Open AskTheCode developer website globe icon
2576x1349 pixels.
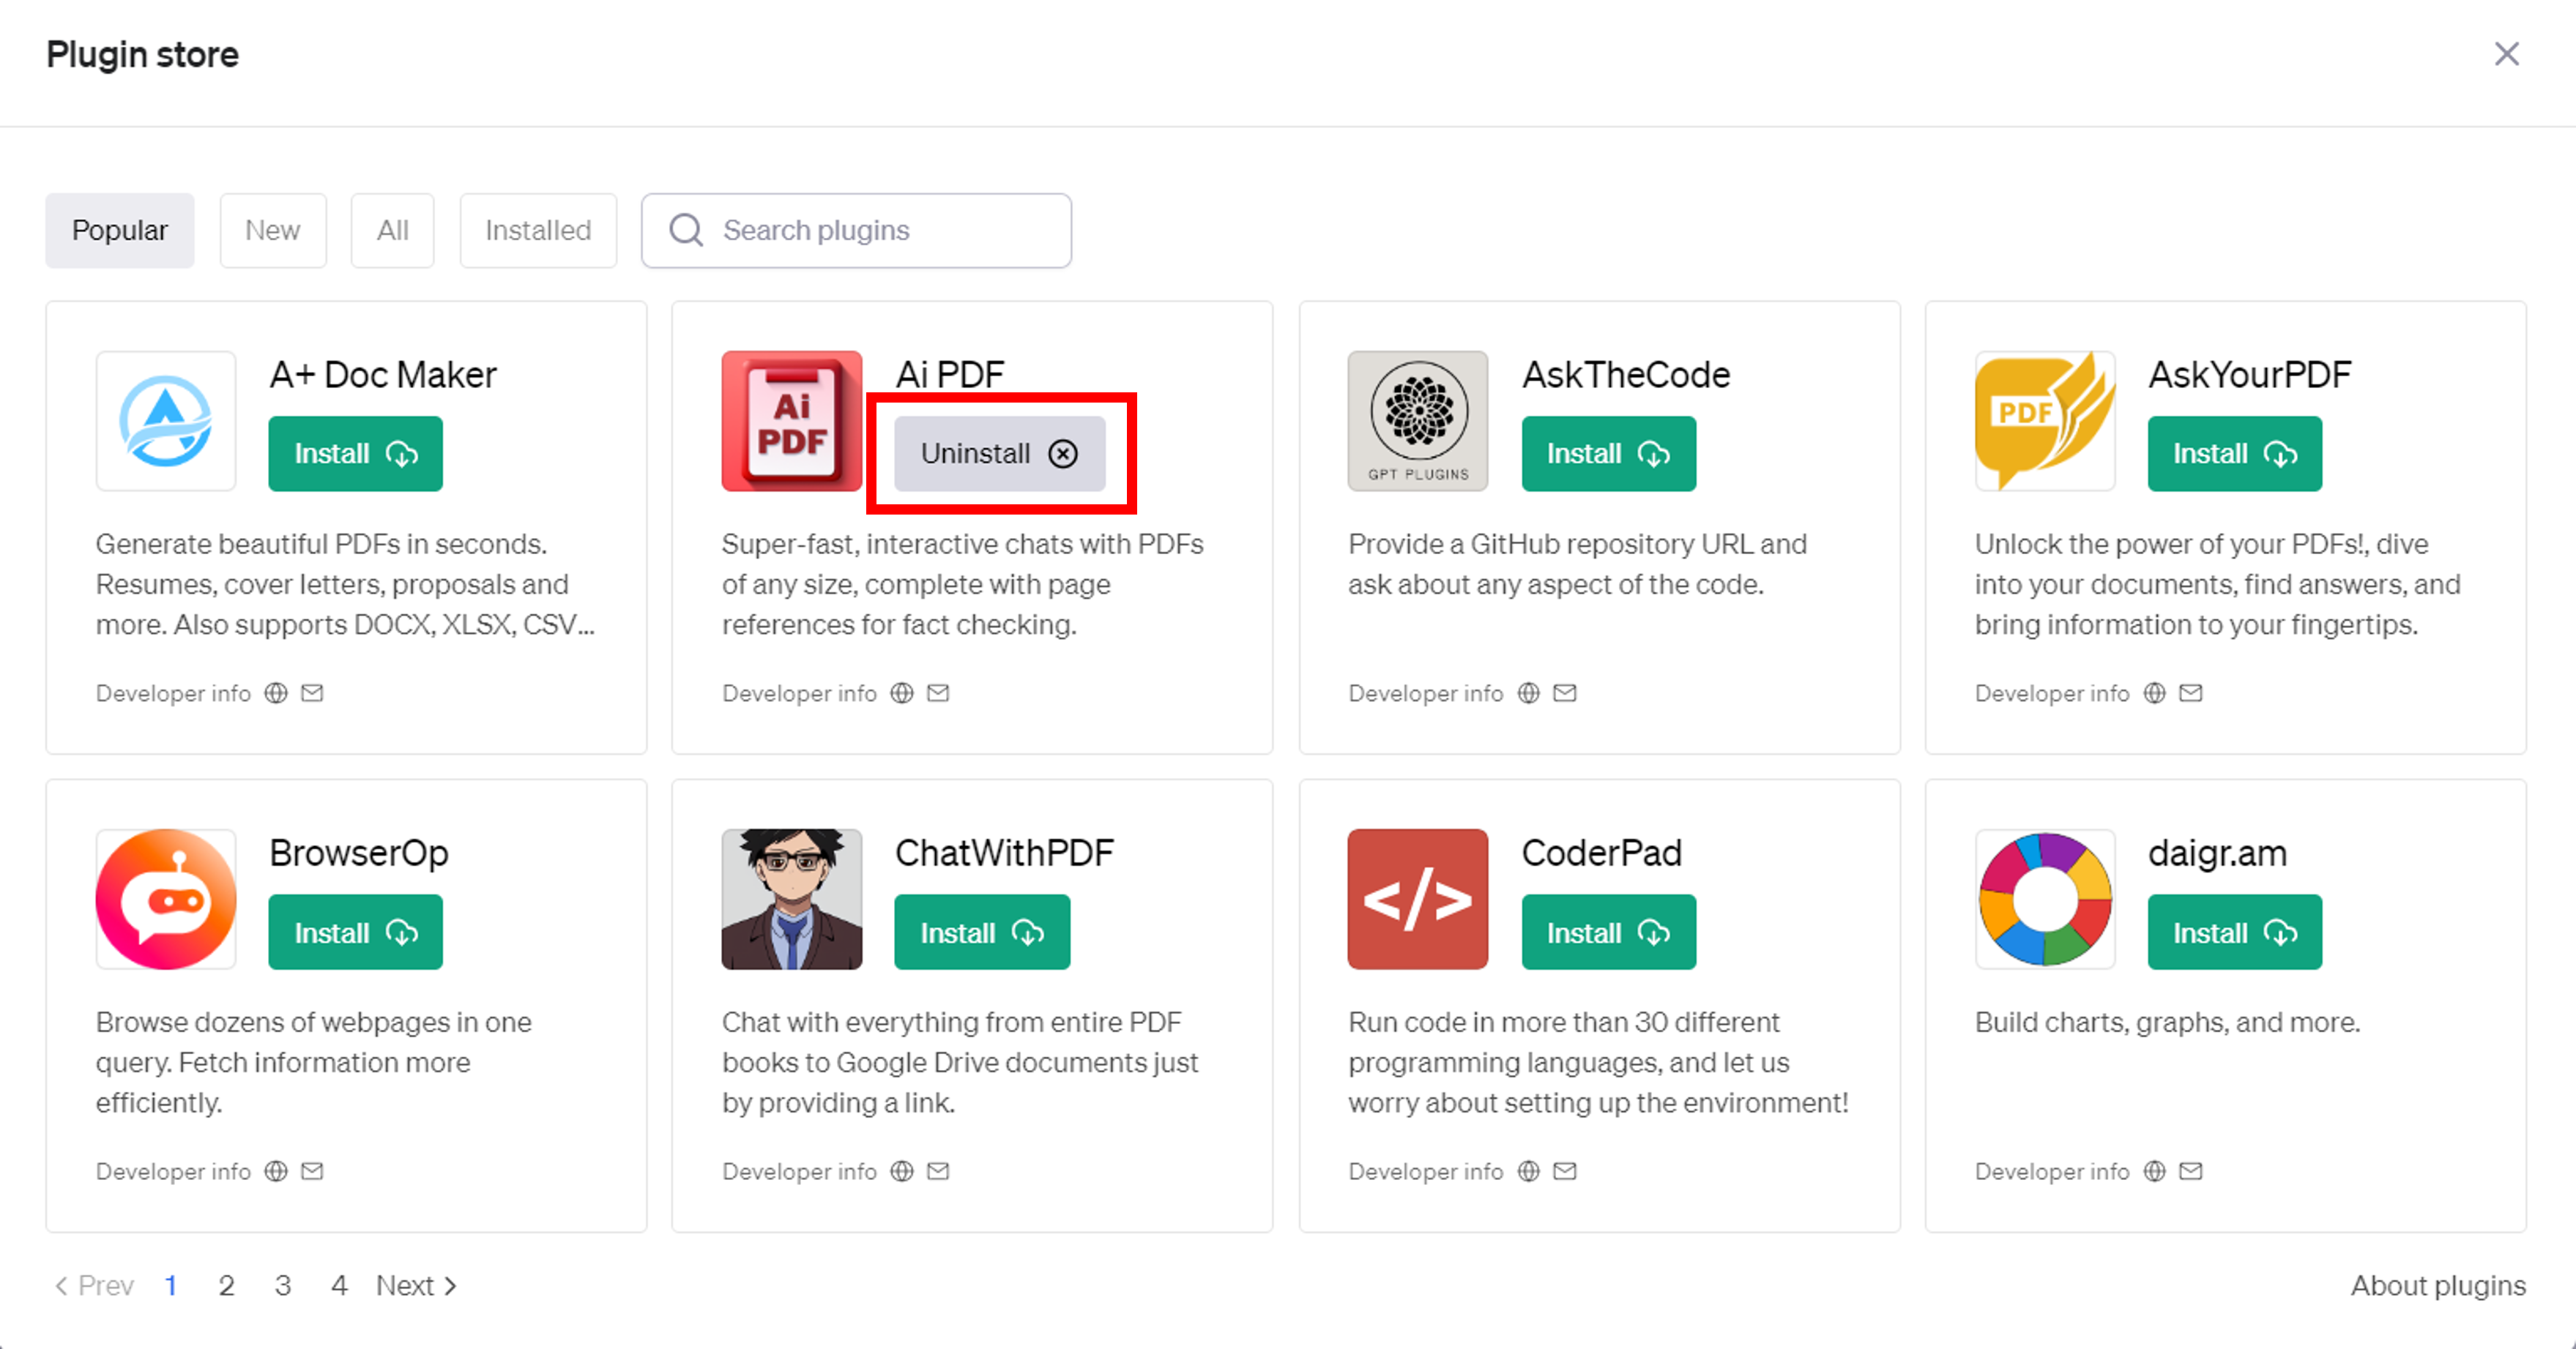[x=1529, y=692]
